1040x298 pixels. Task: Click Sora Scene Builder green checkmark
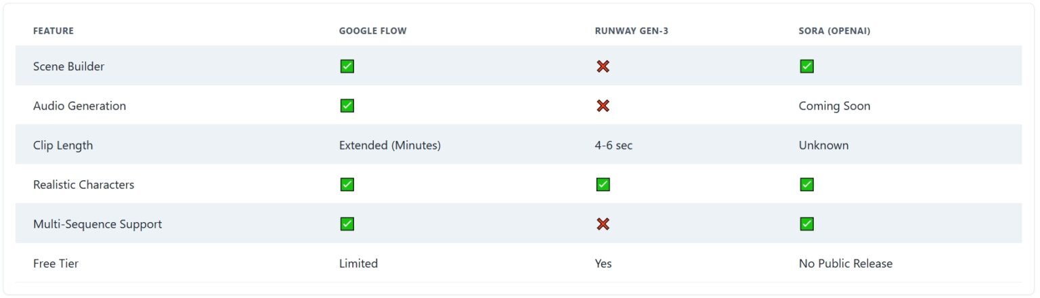point(806,66)
